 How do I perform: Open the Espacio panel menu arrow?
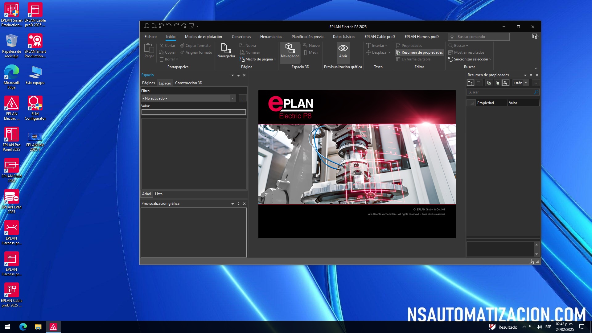click(x=232, y=75)
